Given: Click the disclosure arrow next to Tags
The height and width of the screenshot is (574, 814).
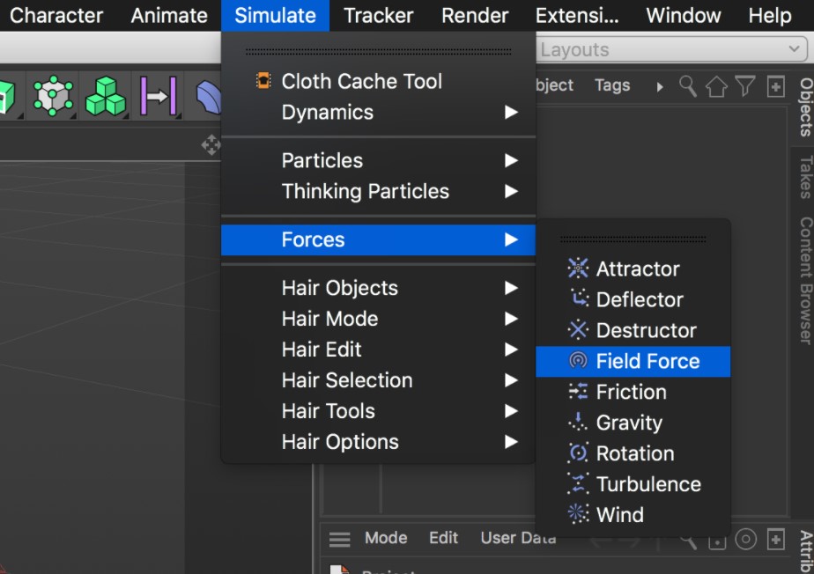Looking at the screenshot, I should 659,85.
